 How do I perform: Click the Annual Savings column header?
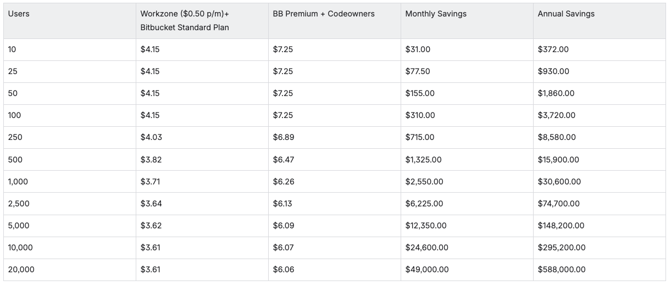(x=565, y=14)
